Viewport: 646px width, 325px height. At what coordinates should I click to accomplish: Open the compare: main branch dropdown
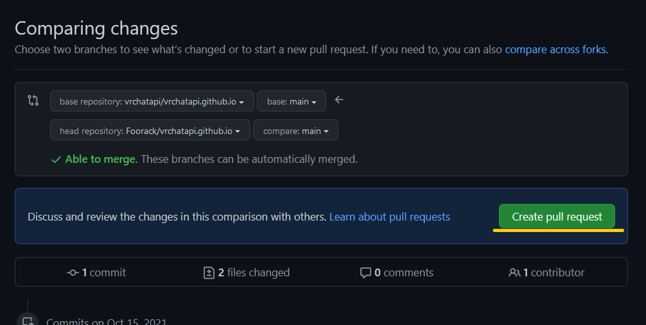coord(295,131)
